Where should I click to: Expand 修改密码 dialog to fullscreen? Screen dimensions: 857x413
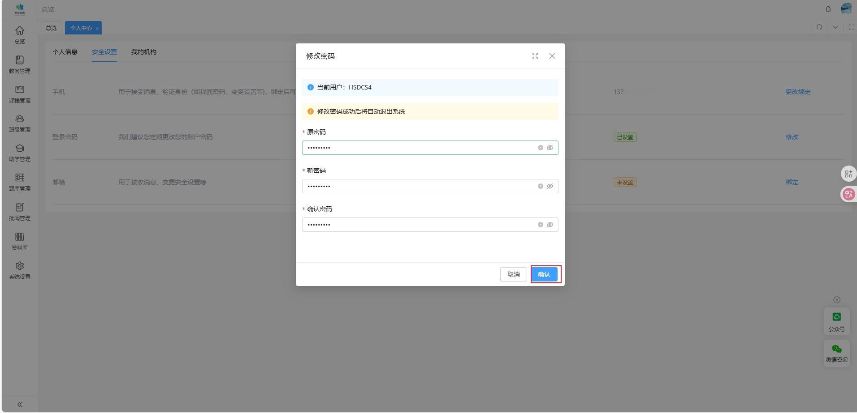pyautogui.click(x=535, y=56)
